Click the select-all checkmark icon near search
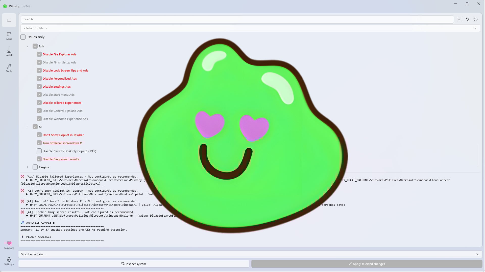The height and width of the screenshot is (272, 485). click(459, 19)
